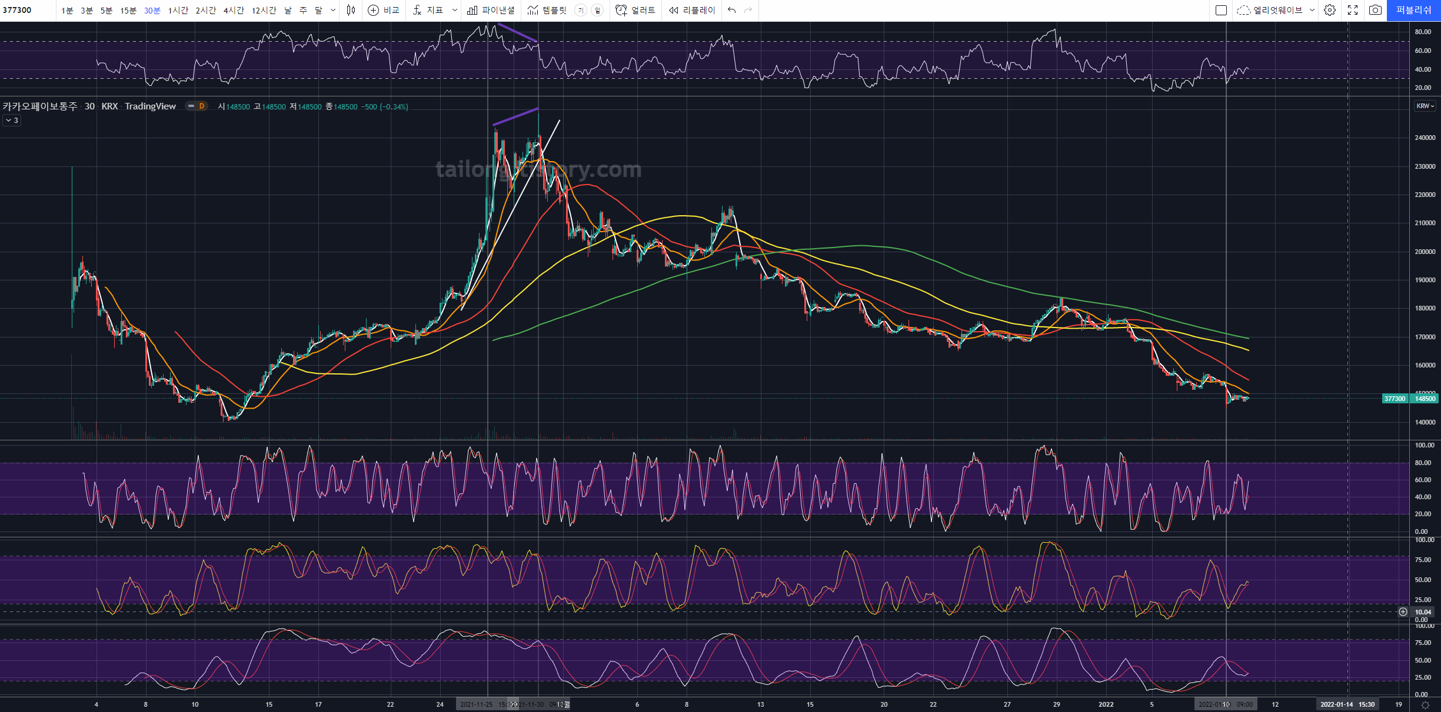
Task: Open the candlestick chart style picker
Action: [351, 10]
